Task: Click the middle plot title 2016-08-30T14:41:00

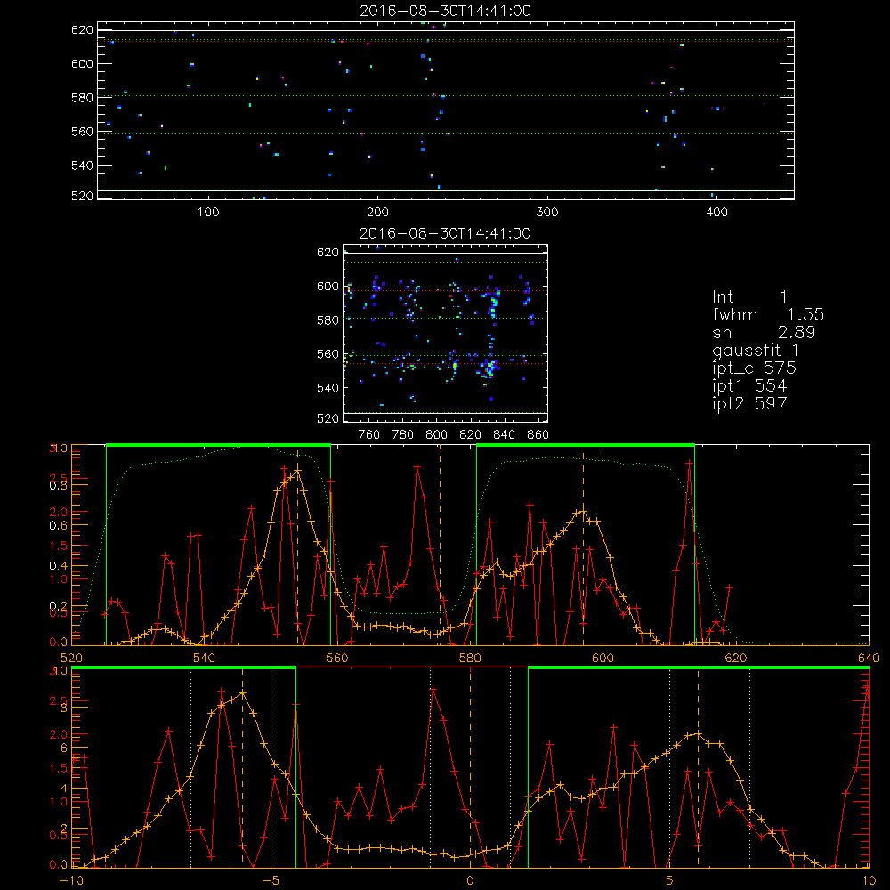Action: click(x=445, y=233)
